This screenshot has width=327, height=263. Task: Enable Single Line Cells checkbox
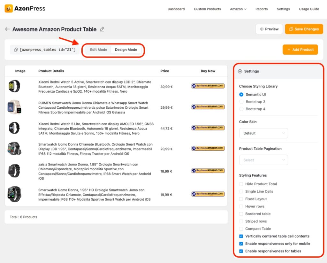click(241, 191)
